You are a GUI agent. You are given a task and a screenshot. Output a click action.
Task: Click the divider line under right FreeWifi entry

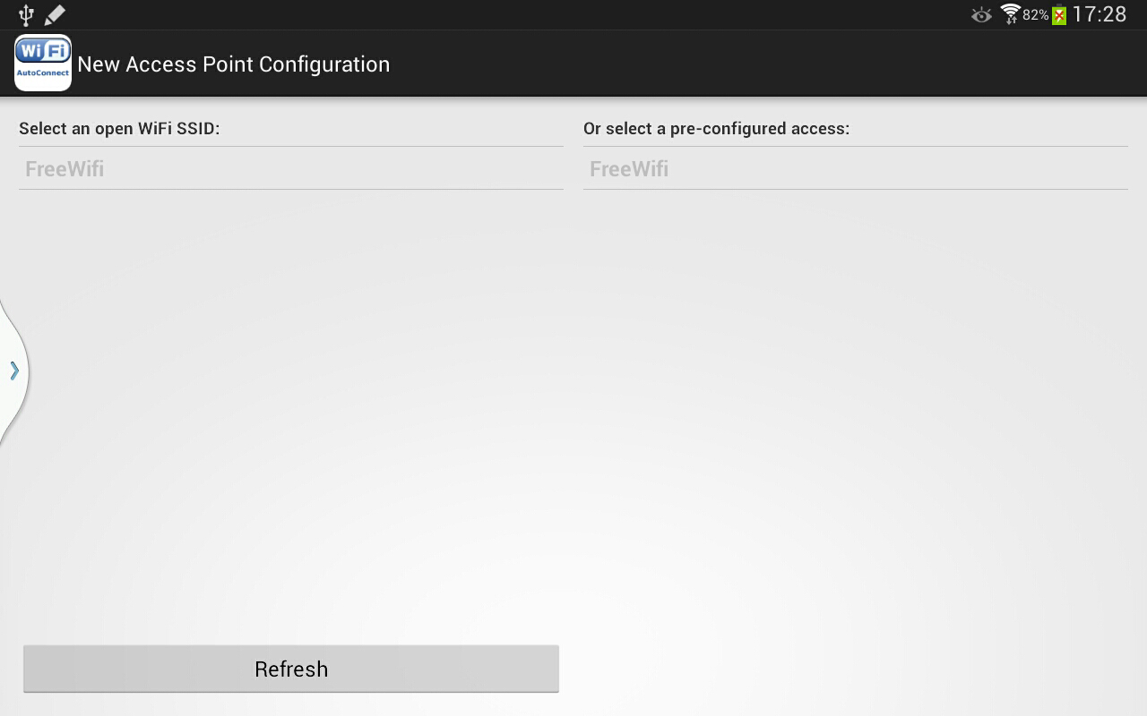point(855,189)
